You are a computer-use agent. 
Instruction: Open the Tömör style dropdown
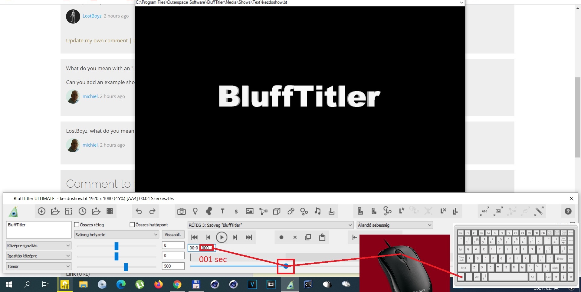38,266
